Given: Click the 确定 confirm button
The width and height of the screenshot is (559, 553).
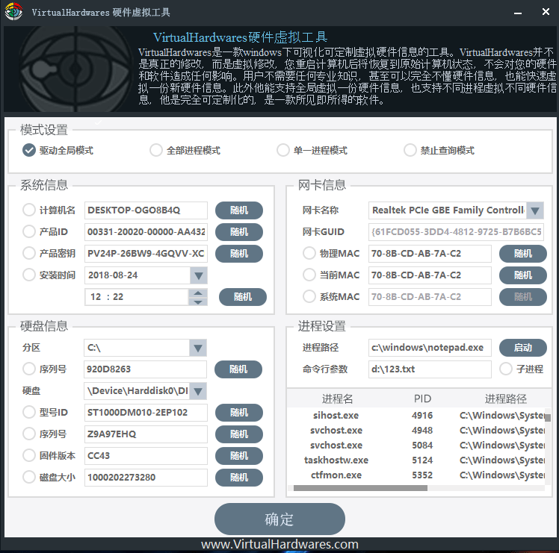Looking at the screenshot, I should tap(279, 519).
